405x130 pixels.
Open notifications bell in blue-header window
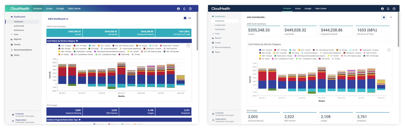184,9
